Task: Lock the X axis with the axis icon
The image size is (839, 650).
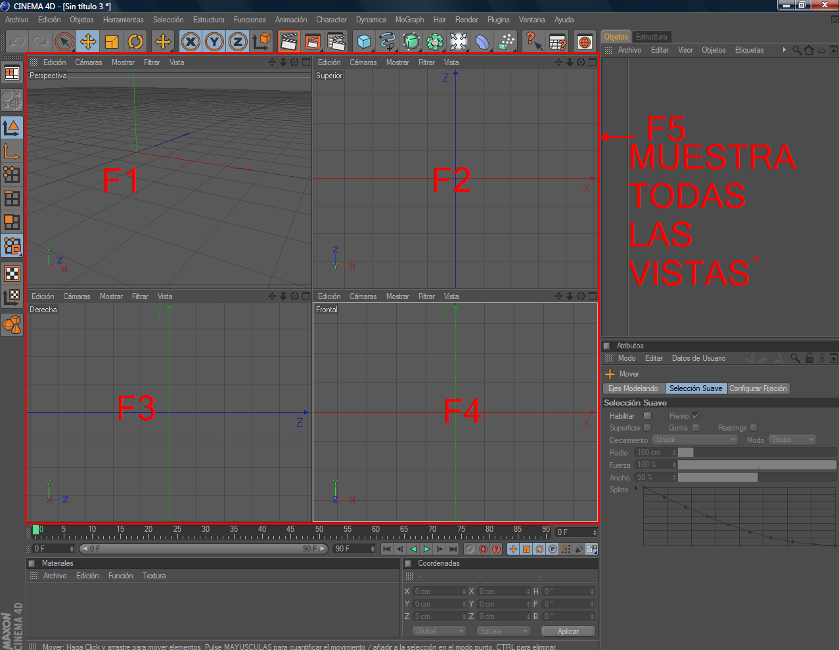Action: point(190,41)
